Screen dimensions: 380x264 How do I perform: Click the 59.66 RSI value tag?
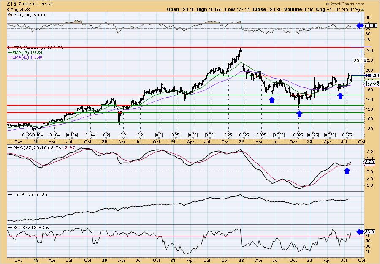(370, 25)
